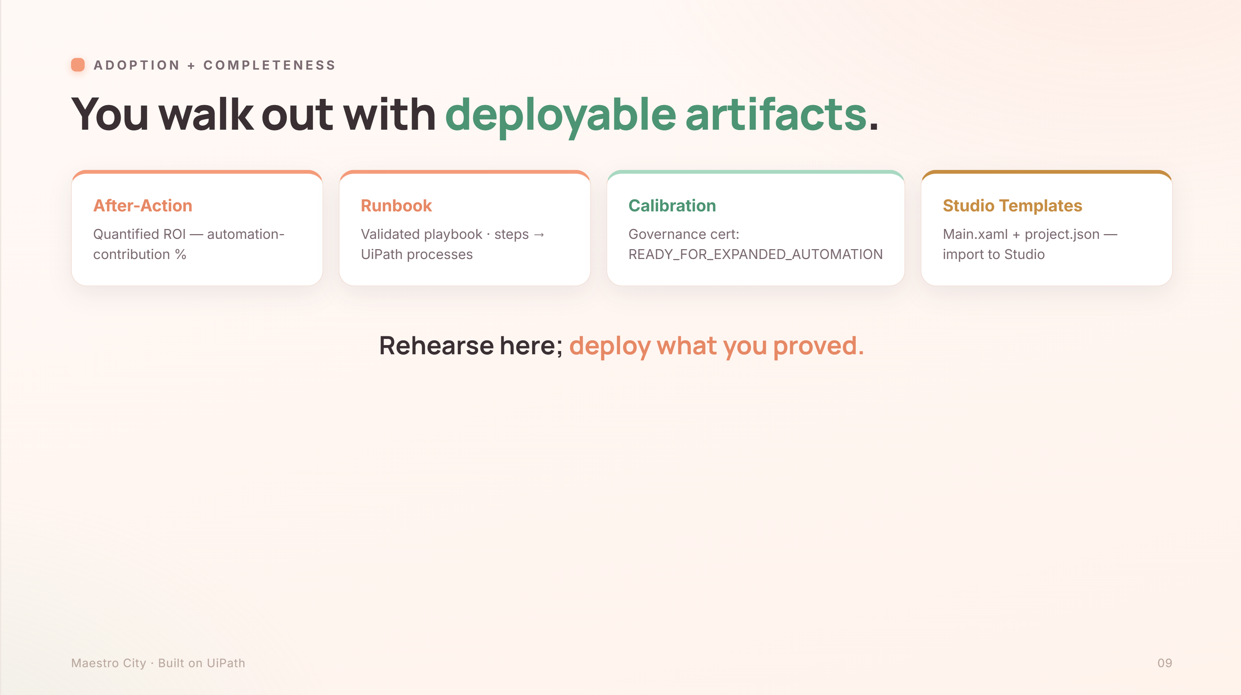Image resolution: width=1241 pixels, height=695 pixels.
Task: Click the orange square bullet beside ADOPTION
Action: (78, 64)
